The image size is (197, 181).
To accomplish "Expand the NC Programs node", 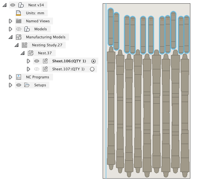I will [11, 77].
